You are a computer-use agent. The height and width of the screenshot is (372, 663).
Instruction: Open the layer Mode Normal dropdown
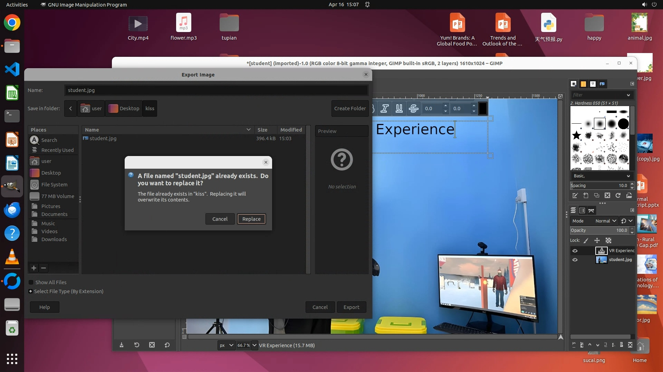pos(605,221)
